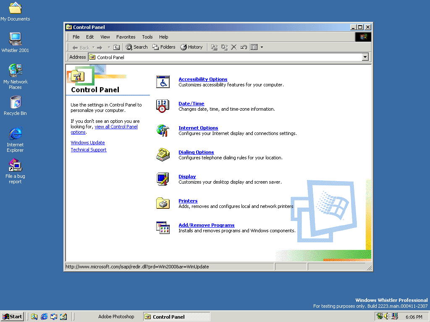The height and width of the screenshot is (322, 430).
Task: Select the Recycle Bin desktop icon
Action: 16,105
